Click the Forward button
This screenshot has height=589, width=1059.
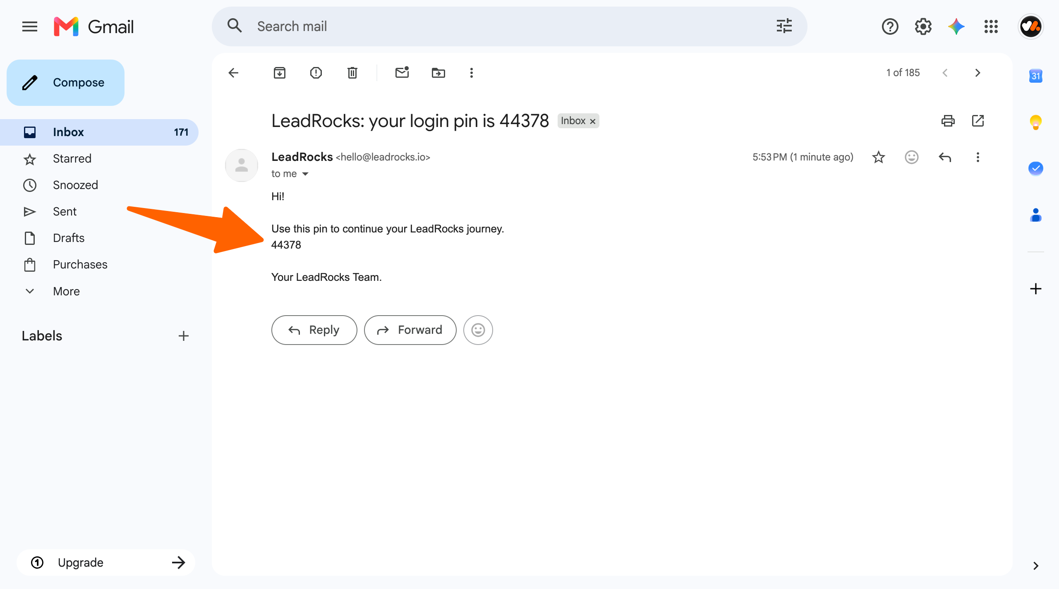coord(410,330)
